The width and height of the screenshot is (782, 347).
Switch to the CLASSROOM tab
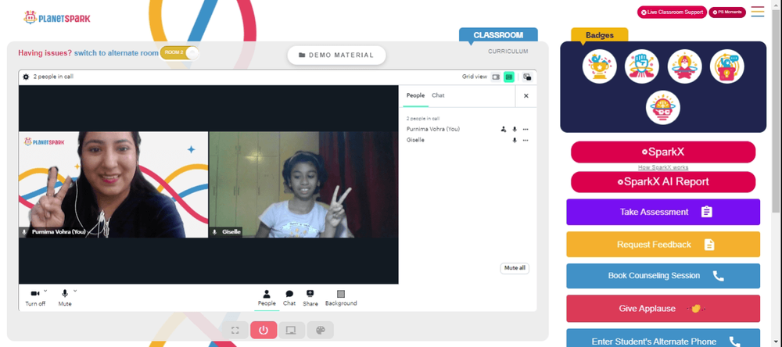coord(498,35)
